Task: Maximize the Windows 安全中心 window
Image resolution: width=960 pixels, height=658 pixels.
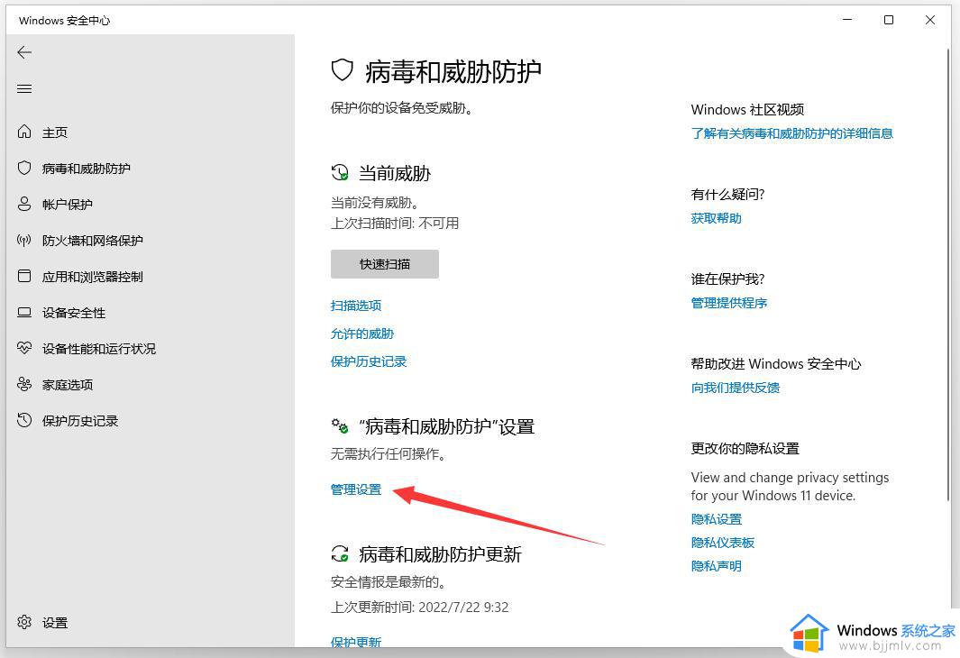Action: click(889, 20)
